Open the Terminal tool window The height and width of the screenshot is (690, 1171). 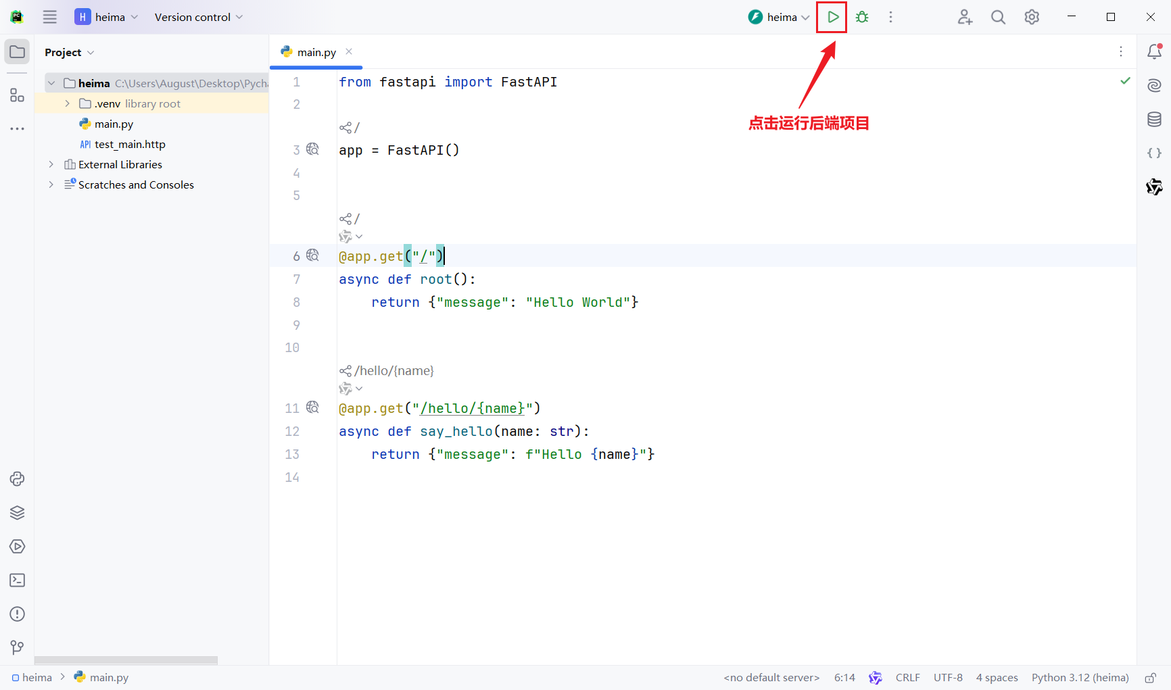tap(18, 581)
